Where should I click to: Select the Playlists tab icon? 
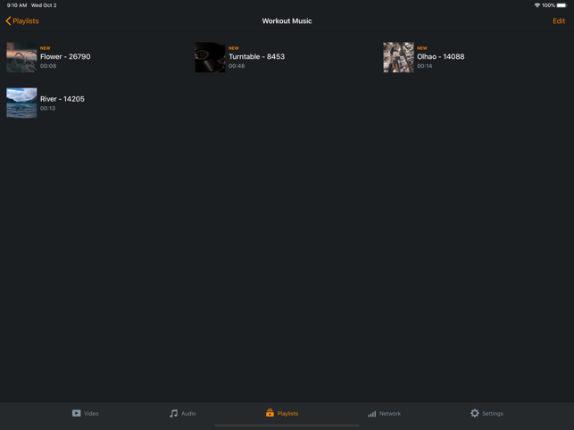(x=270, y=413)
